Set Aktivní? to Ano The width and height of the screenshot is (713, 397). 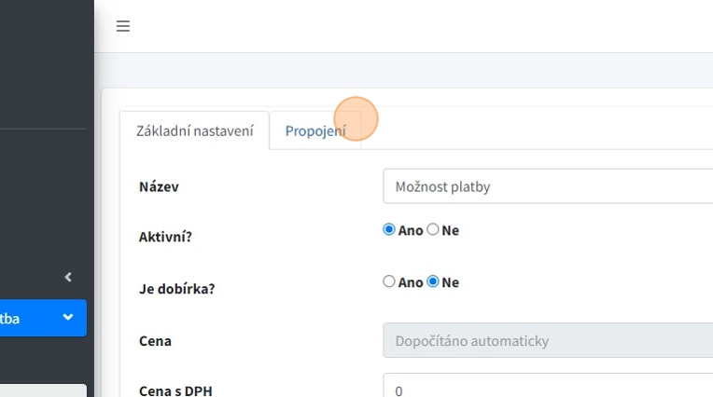point(389,230)
